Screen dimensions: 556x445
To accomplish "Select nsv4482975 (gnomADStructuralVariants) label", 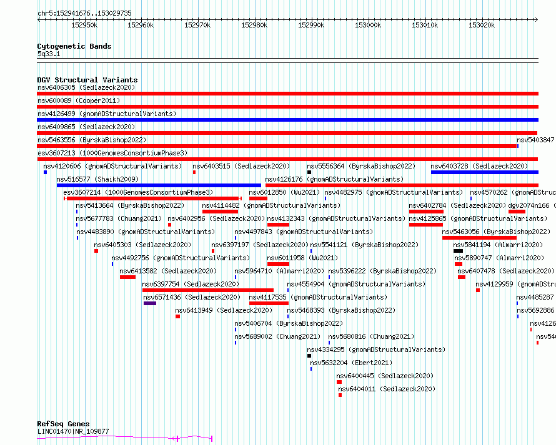I will [394, 192].
